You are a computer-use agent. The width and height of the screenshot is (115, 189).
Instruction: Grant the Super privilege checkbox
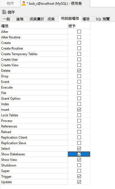[x=79, y=171]
